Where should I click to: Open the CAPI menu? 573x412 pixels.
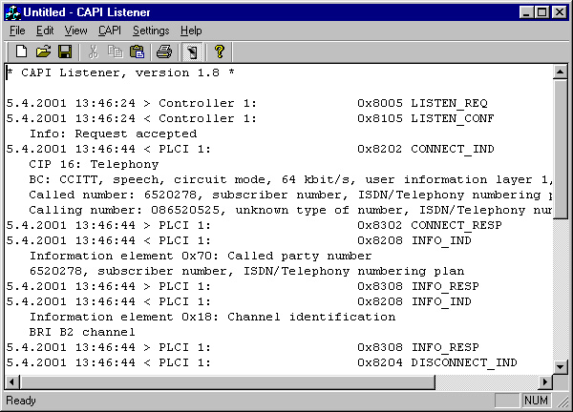coord(109,31)
